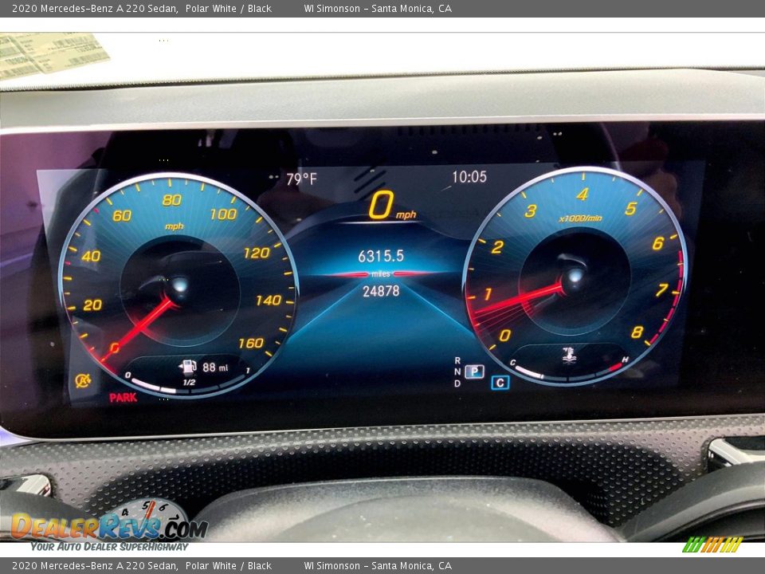This screenshot has width=765, height=574.
Task: Click the 6 mark on tachometer
Action: tap(657, 243)
